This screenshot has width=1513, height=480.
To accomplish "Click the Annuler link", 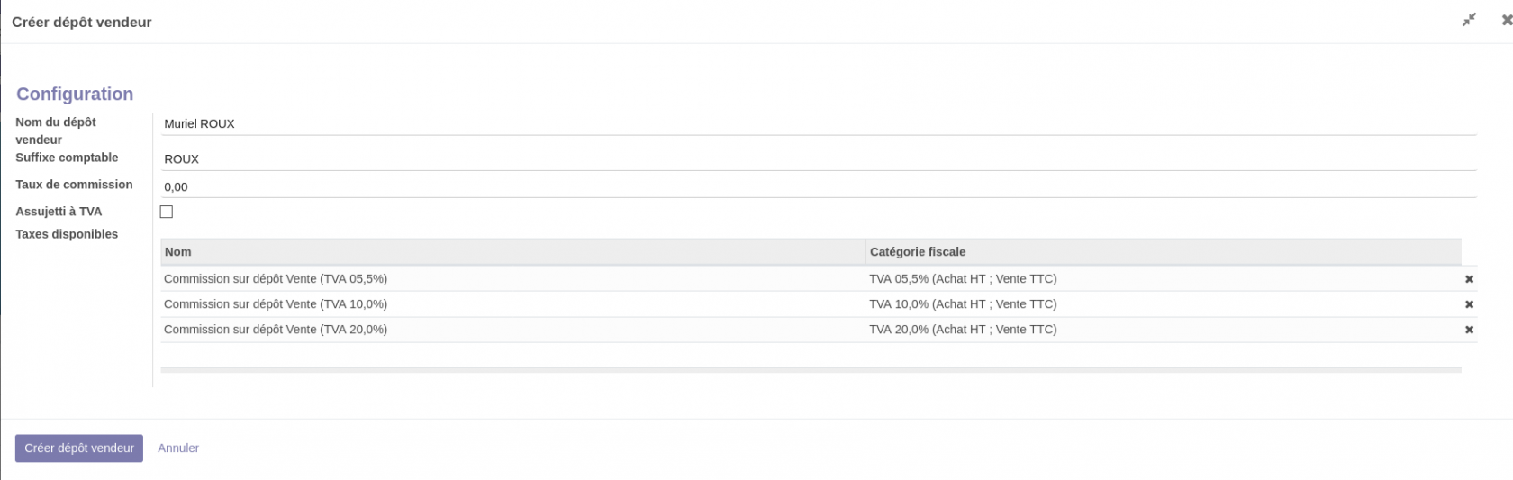I will (178, 448).
